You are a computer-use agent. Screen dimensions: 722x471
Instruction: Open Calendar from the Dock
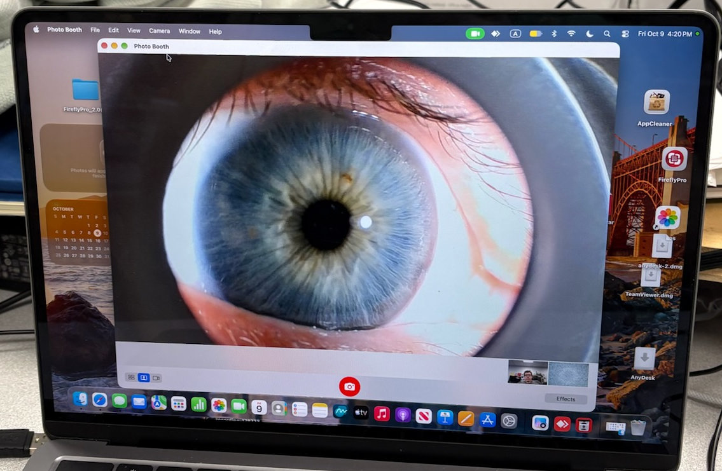pyautogui.click(x=259, y=407)
